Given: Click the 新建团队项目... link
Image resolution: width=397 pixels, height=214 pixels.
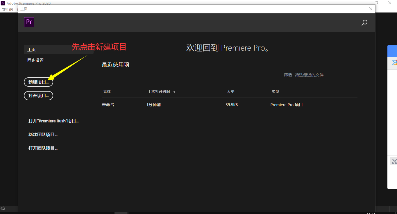Looking at the screenshot, I should click(x=43, y=135).
